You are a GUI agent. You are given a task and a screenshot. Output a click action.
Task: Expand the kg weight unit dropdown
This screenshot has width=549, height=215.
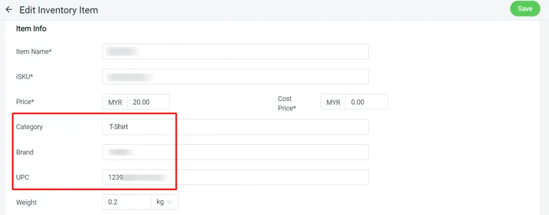click(165, 202)
